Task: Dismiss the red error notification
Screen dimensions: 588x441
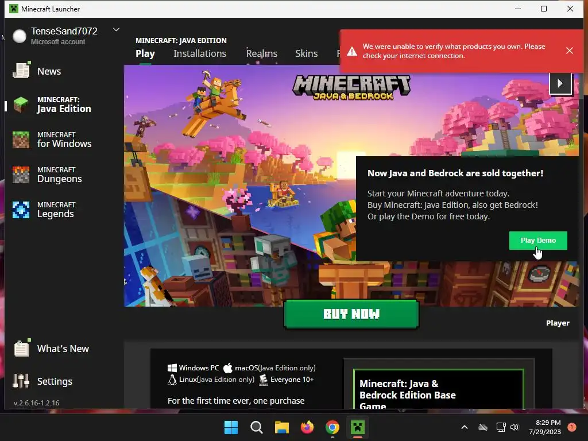Action: pyautogui.click(x=569, y=51)
